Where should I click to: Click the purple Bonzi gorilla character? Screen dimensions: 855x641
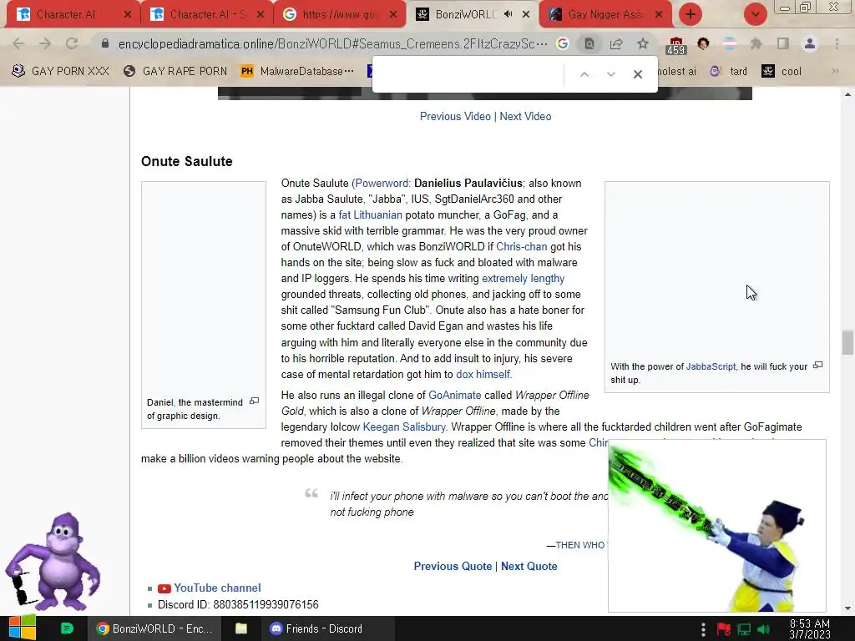(x=53, y=562)
